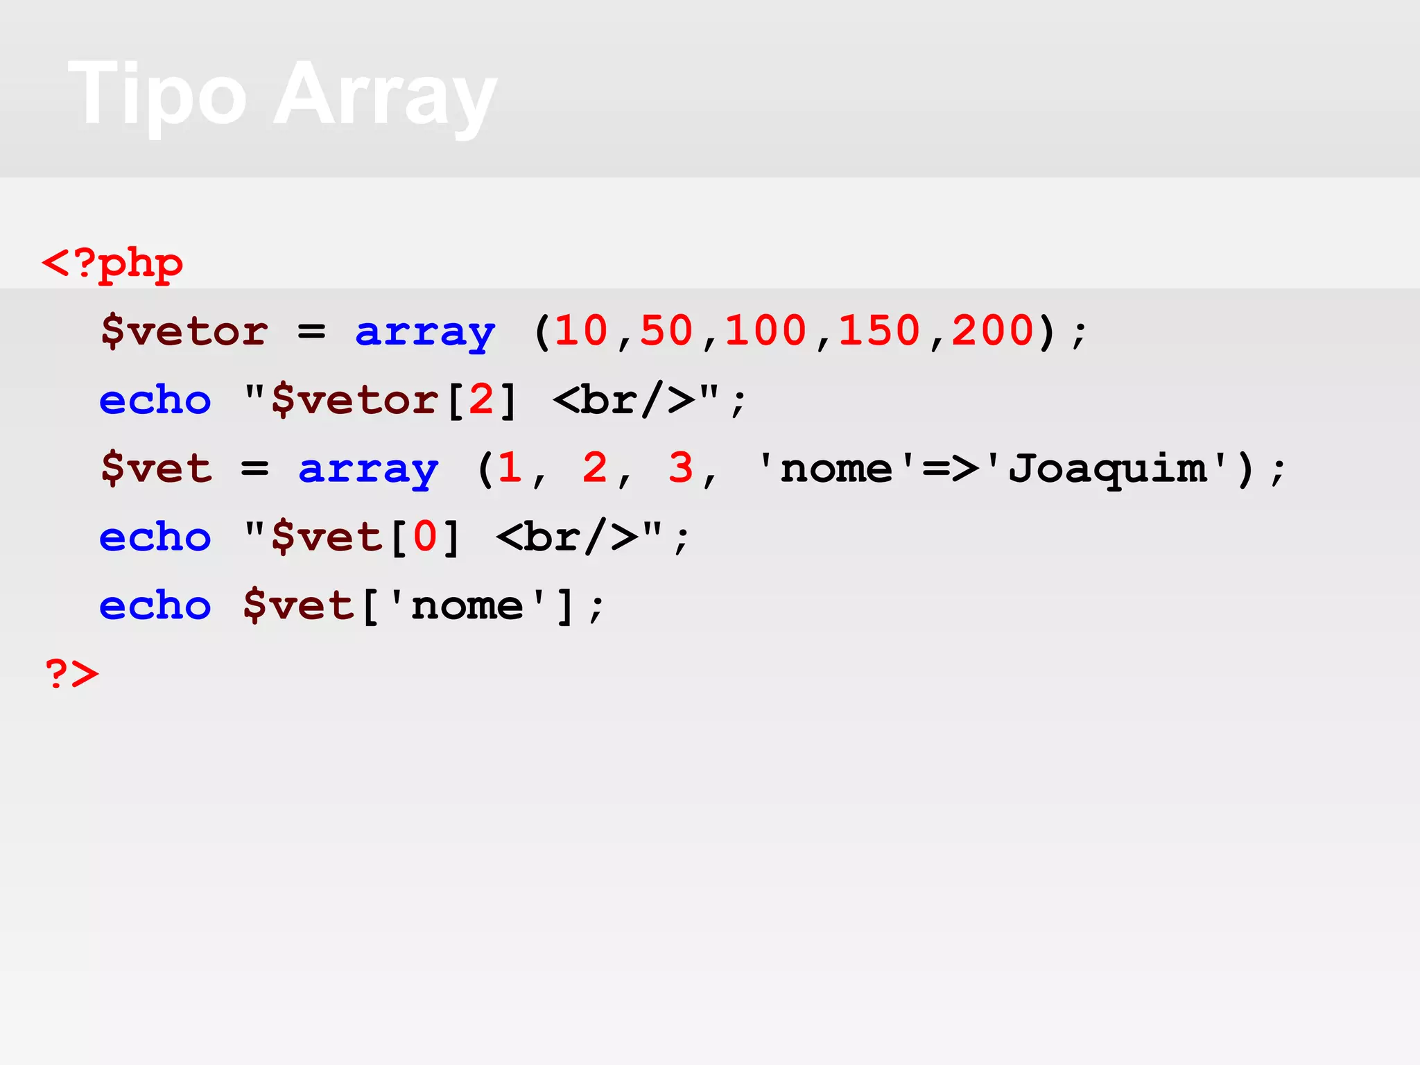Click the 'array' keyword on the $vetor line
Image resolution: width=1420 pixels, height=1065 pixels.
[x=425, y=334]
